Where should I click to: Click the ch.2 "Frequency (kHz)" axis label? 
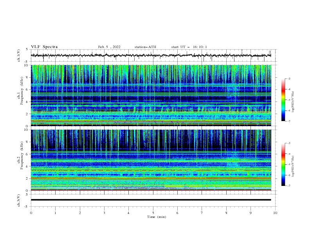pos(22,155)
